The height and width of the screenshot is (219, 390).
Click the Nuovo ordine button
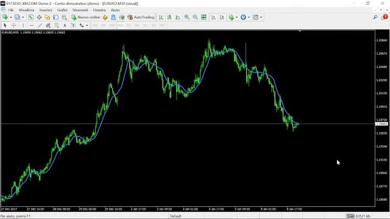pyautogui.click(x=86, y=17)
